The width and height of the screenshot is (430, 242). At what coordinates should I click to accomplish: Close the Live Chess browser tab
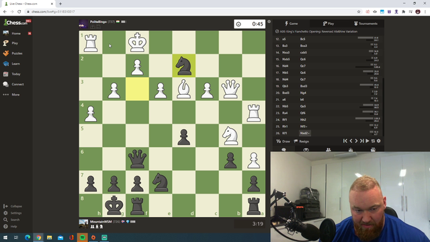52,4
